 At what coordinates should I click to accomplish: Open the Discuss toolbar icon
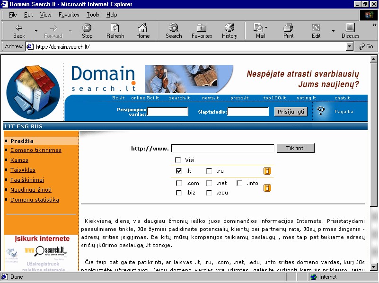[350, 31]
